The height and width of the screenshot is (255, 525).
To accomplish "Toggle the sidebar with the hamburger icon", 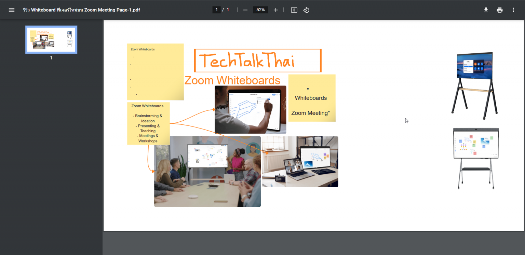I will click(11, 10).
